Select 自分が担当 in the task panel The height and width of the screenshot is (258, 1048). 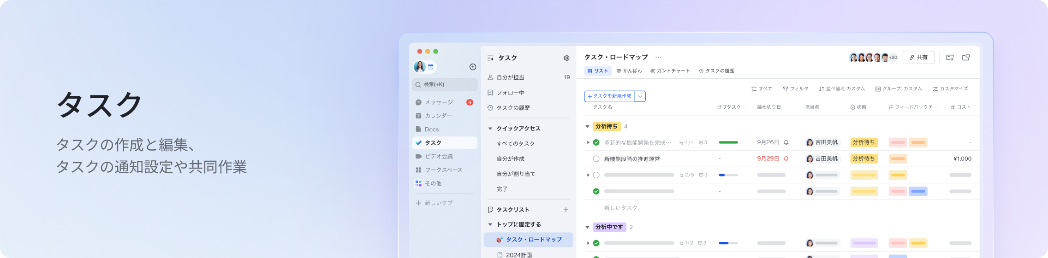pyautogui.click(x=529, y=77)
